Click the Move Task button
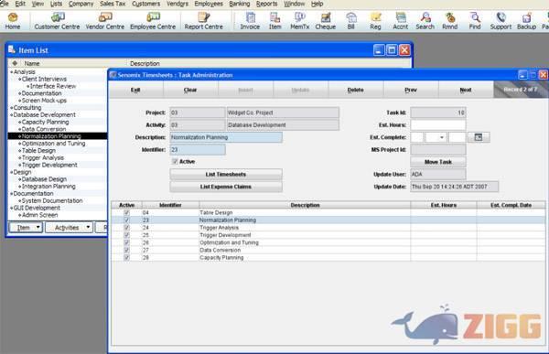549x354 pixels. [x=438, y=162]
